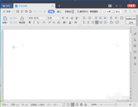Select the 文字文稿1 document tab
This screenshot has height=107, width=138.
[x=34, y=6]
